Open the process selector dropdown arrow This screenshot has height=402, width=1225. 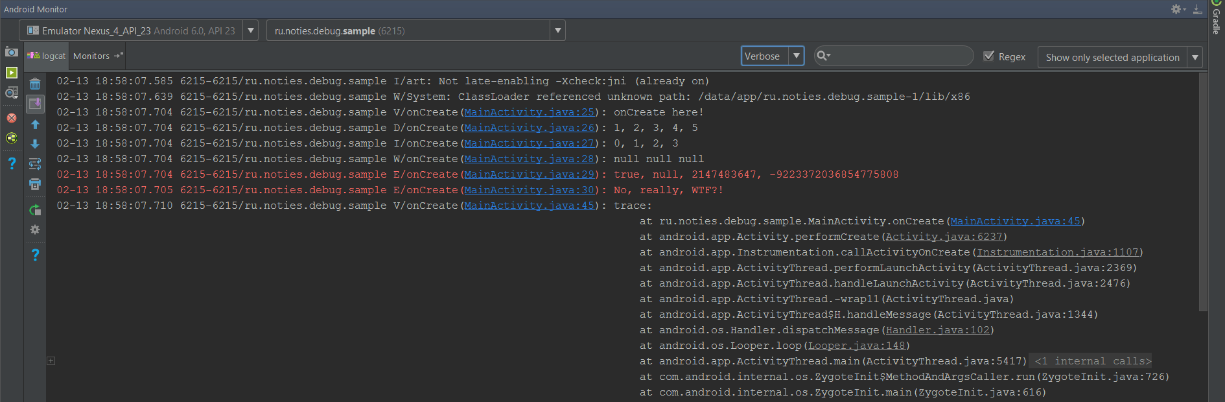pyautogui.click(x=558, y=30)
